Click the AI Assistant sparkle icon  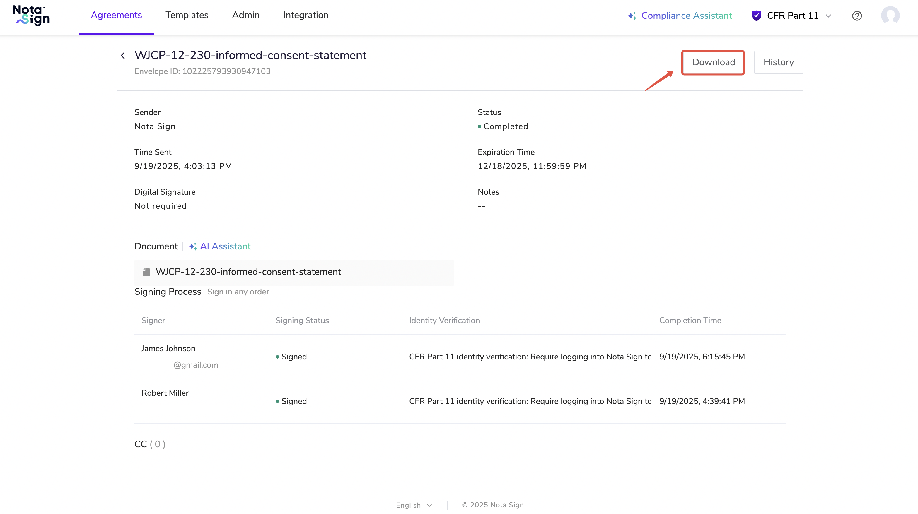pyautogui.click(x=193, y=246)
